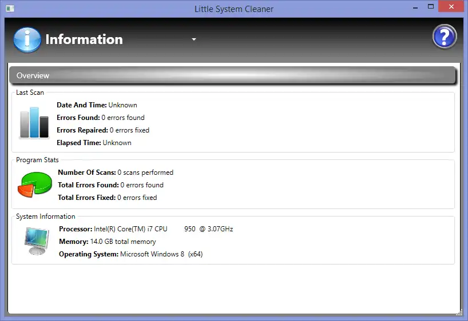Select the 'Errors Found: 0 errors found' line
468x321 pixels.
coord(101,118)
